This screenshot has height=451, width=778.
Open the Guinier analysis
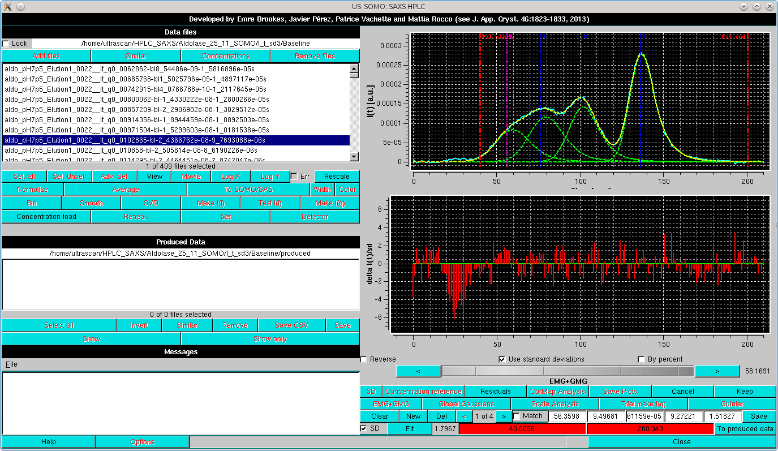pos(732,403)
